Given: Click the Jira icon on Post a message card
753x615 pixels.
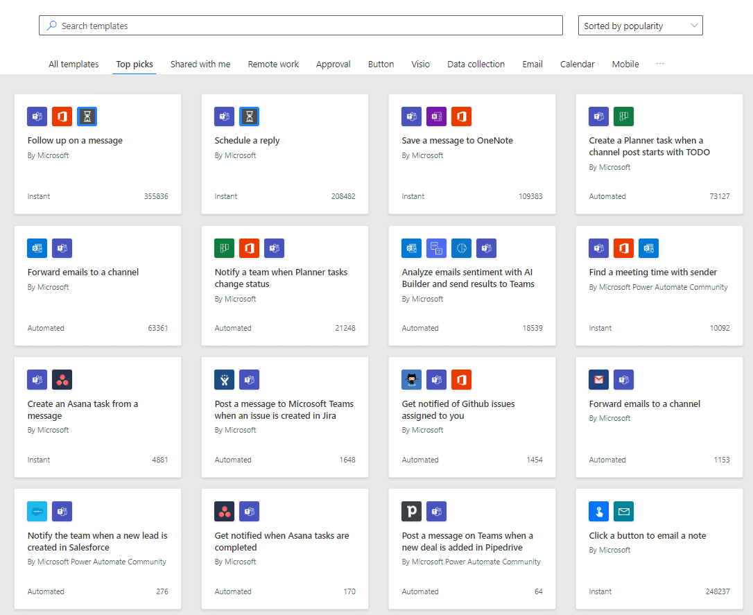Looking at the screenshot, I should tap(225, 380).
